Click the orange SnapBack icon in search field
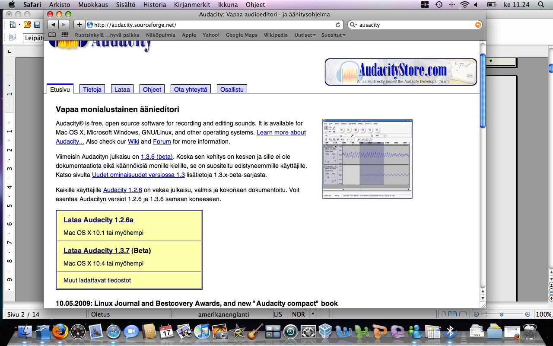 (x=478, y=25)
